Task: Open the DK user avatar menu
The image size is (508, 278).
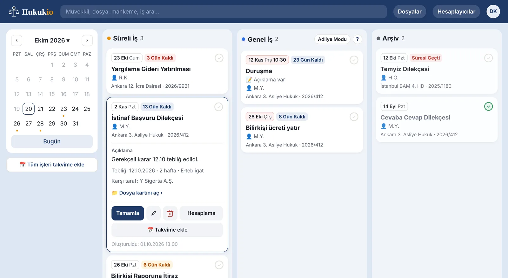Action: tap(493, 11)
